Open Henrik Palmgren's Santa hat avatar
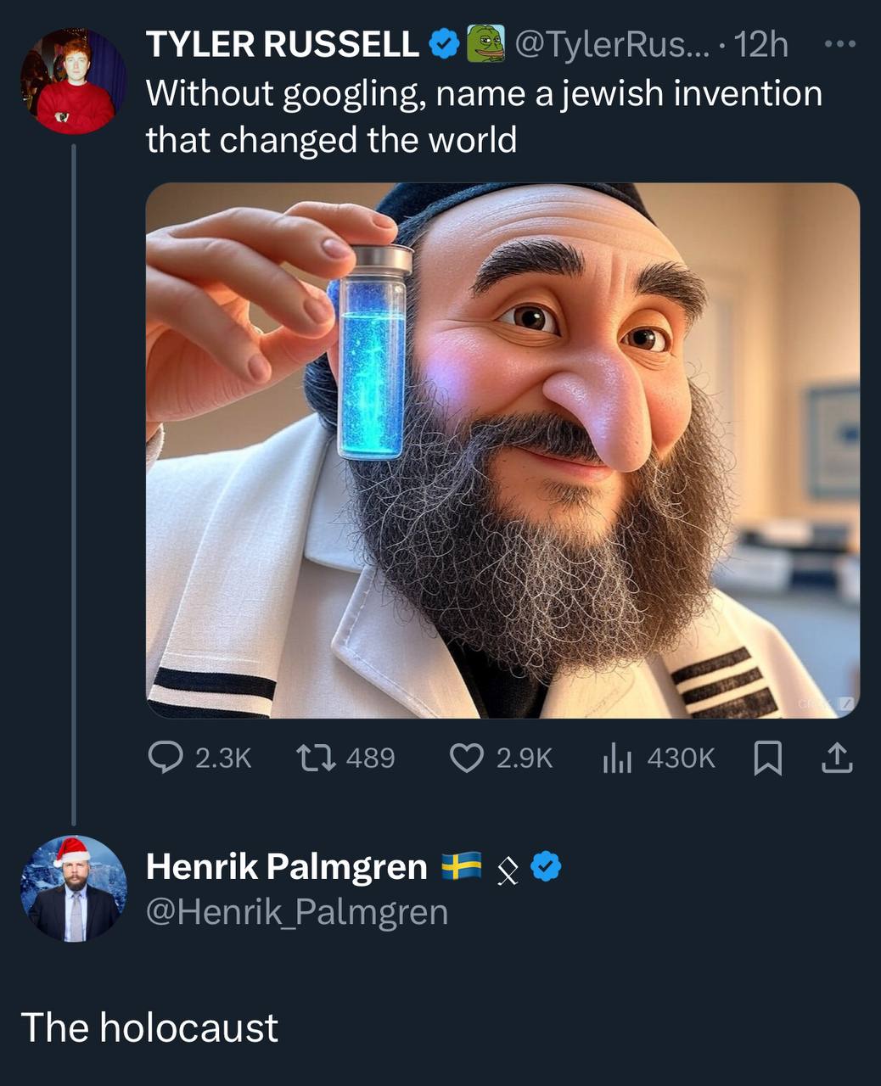The height and width of the screenshot is (1086, 881). pos(73,888)
